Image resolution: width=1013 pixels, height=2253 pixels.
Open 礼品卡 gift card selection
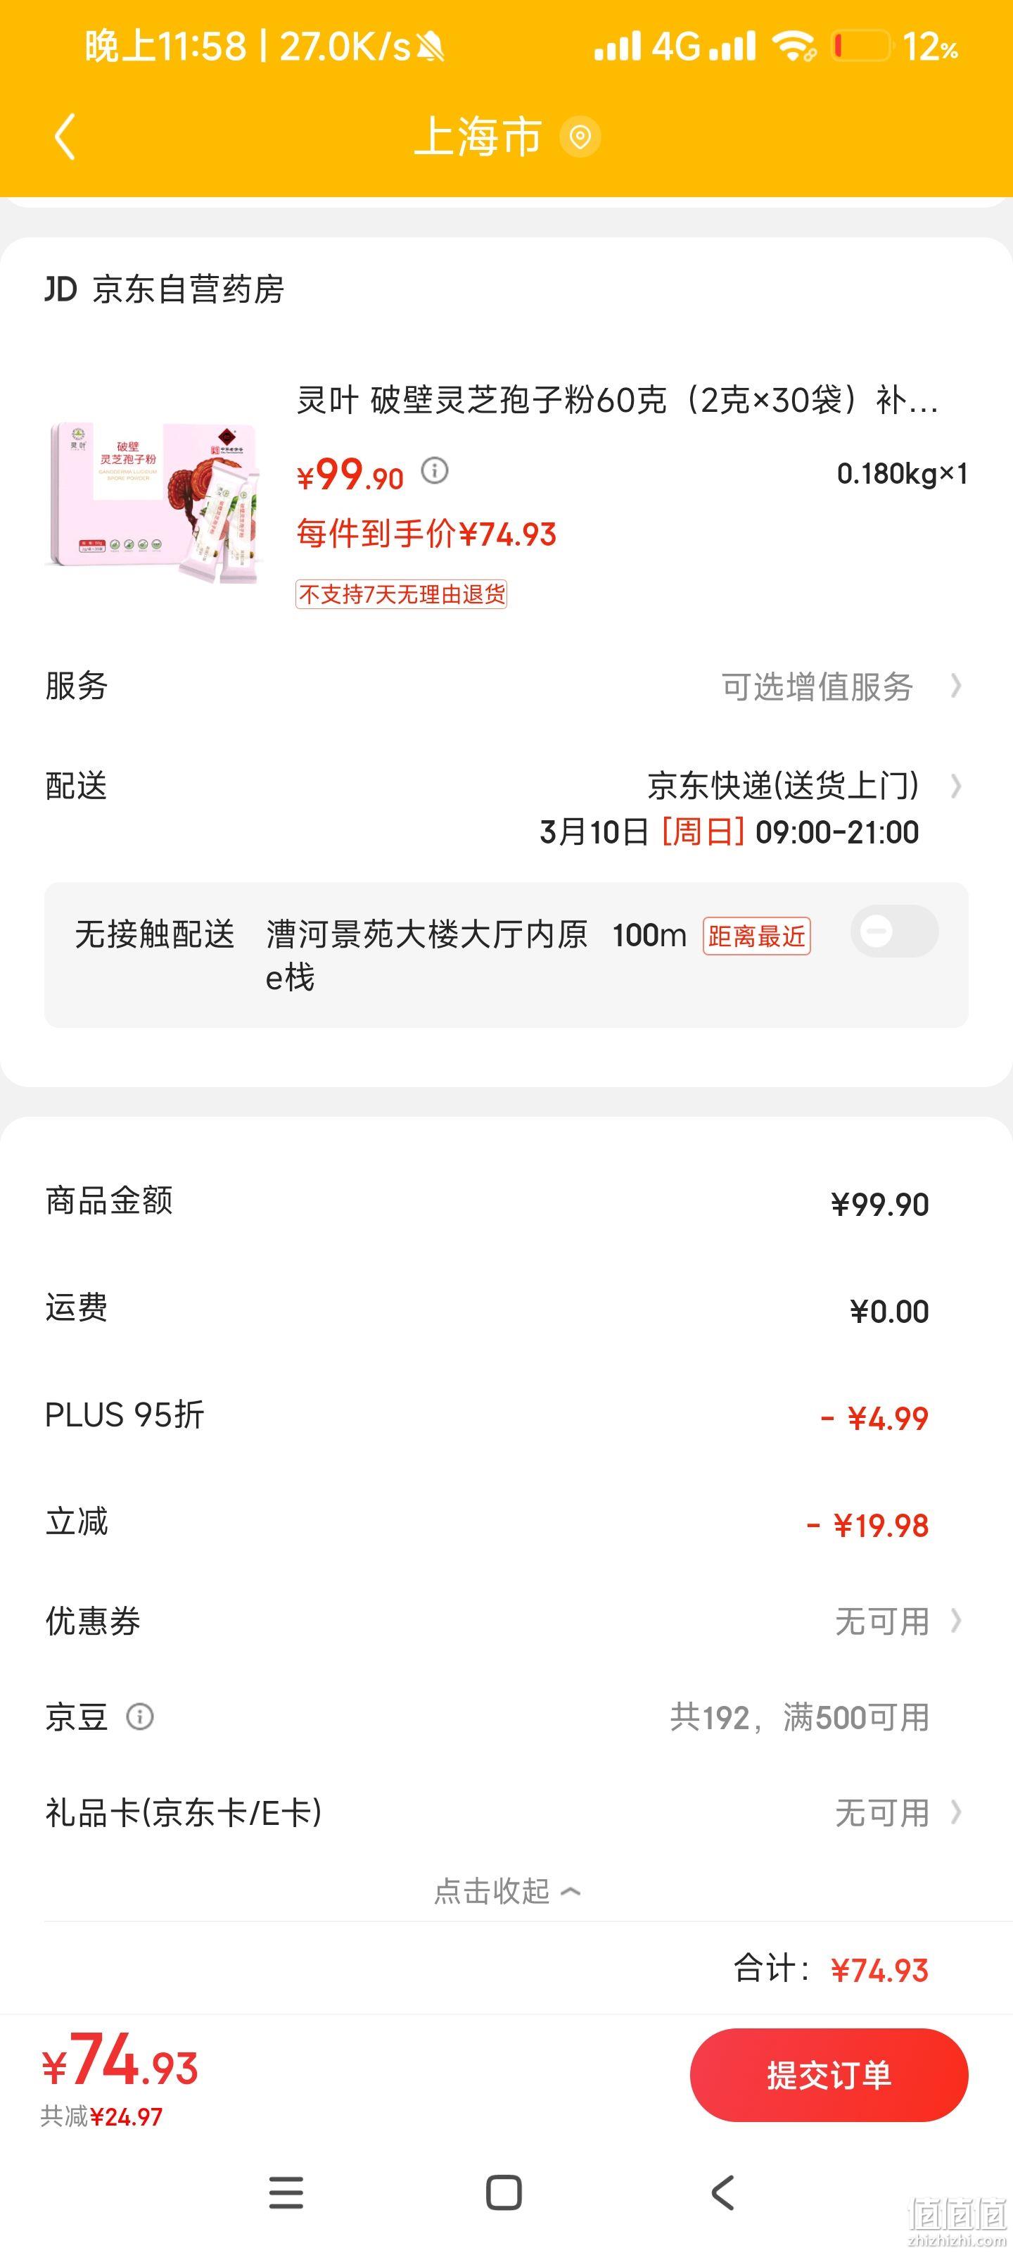(506, 1813)
